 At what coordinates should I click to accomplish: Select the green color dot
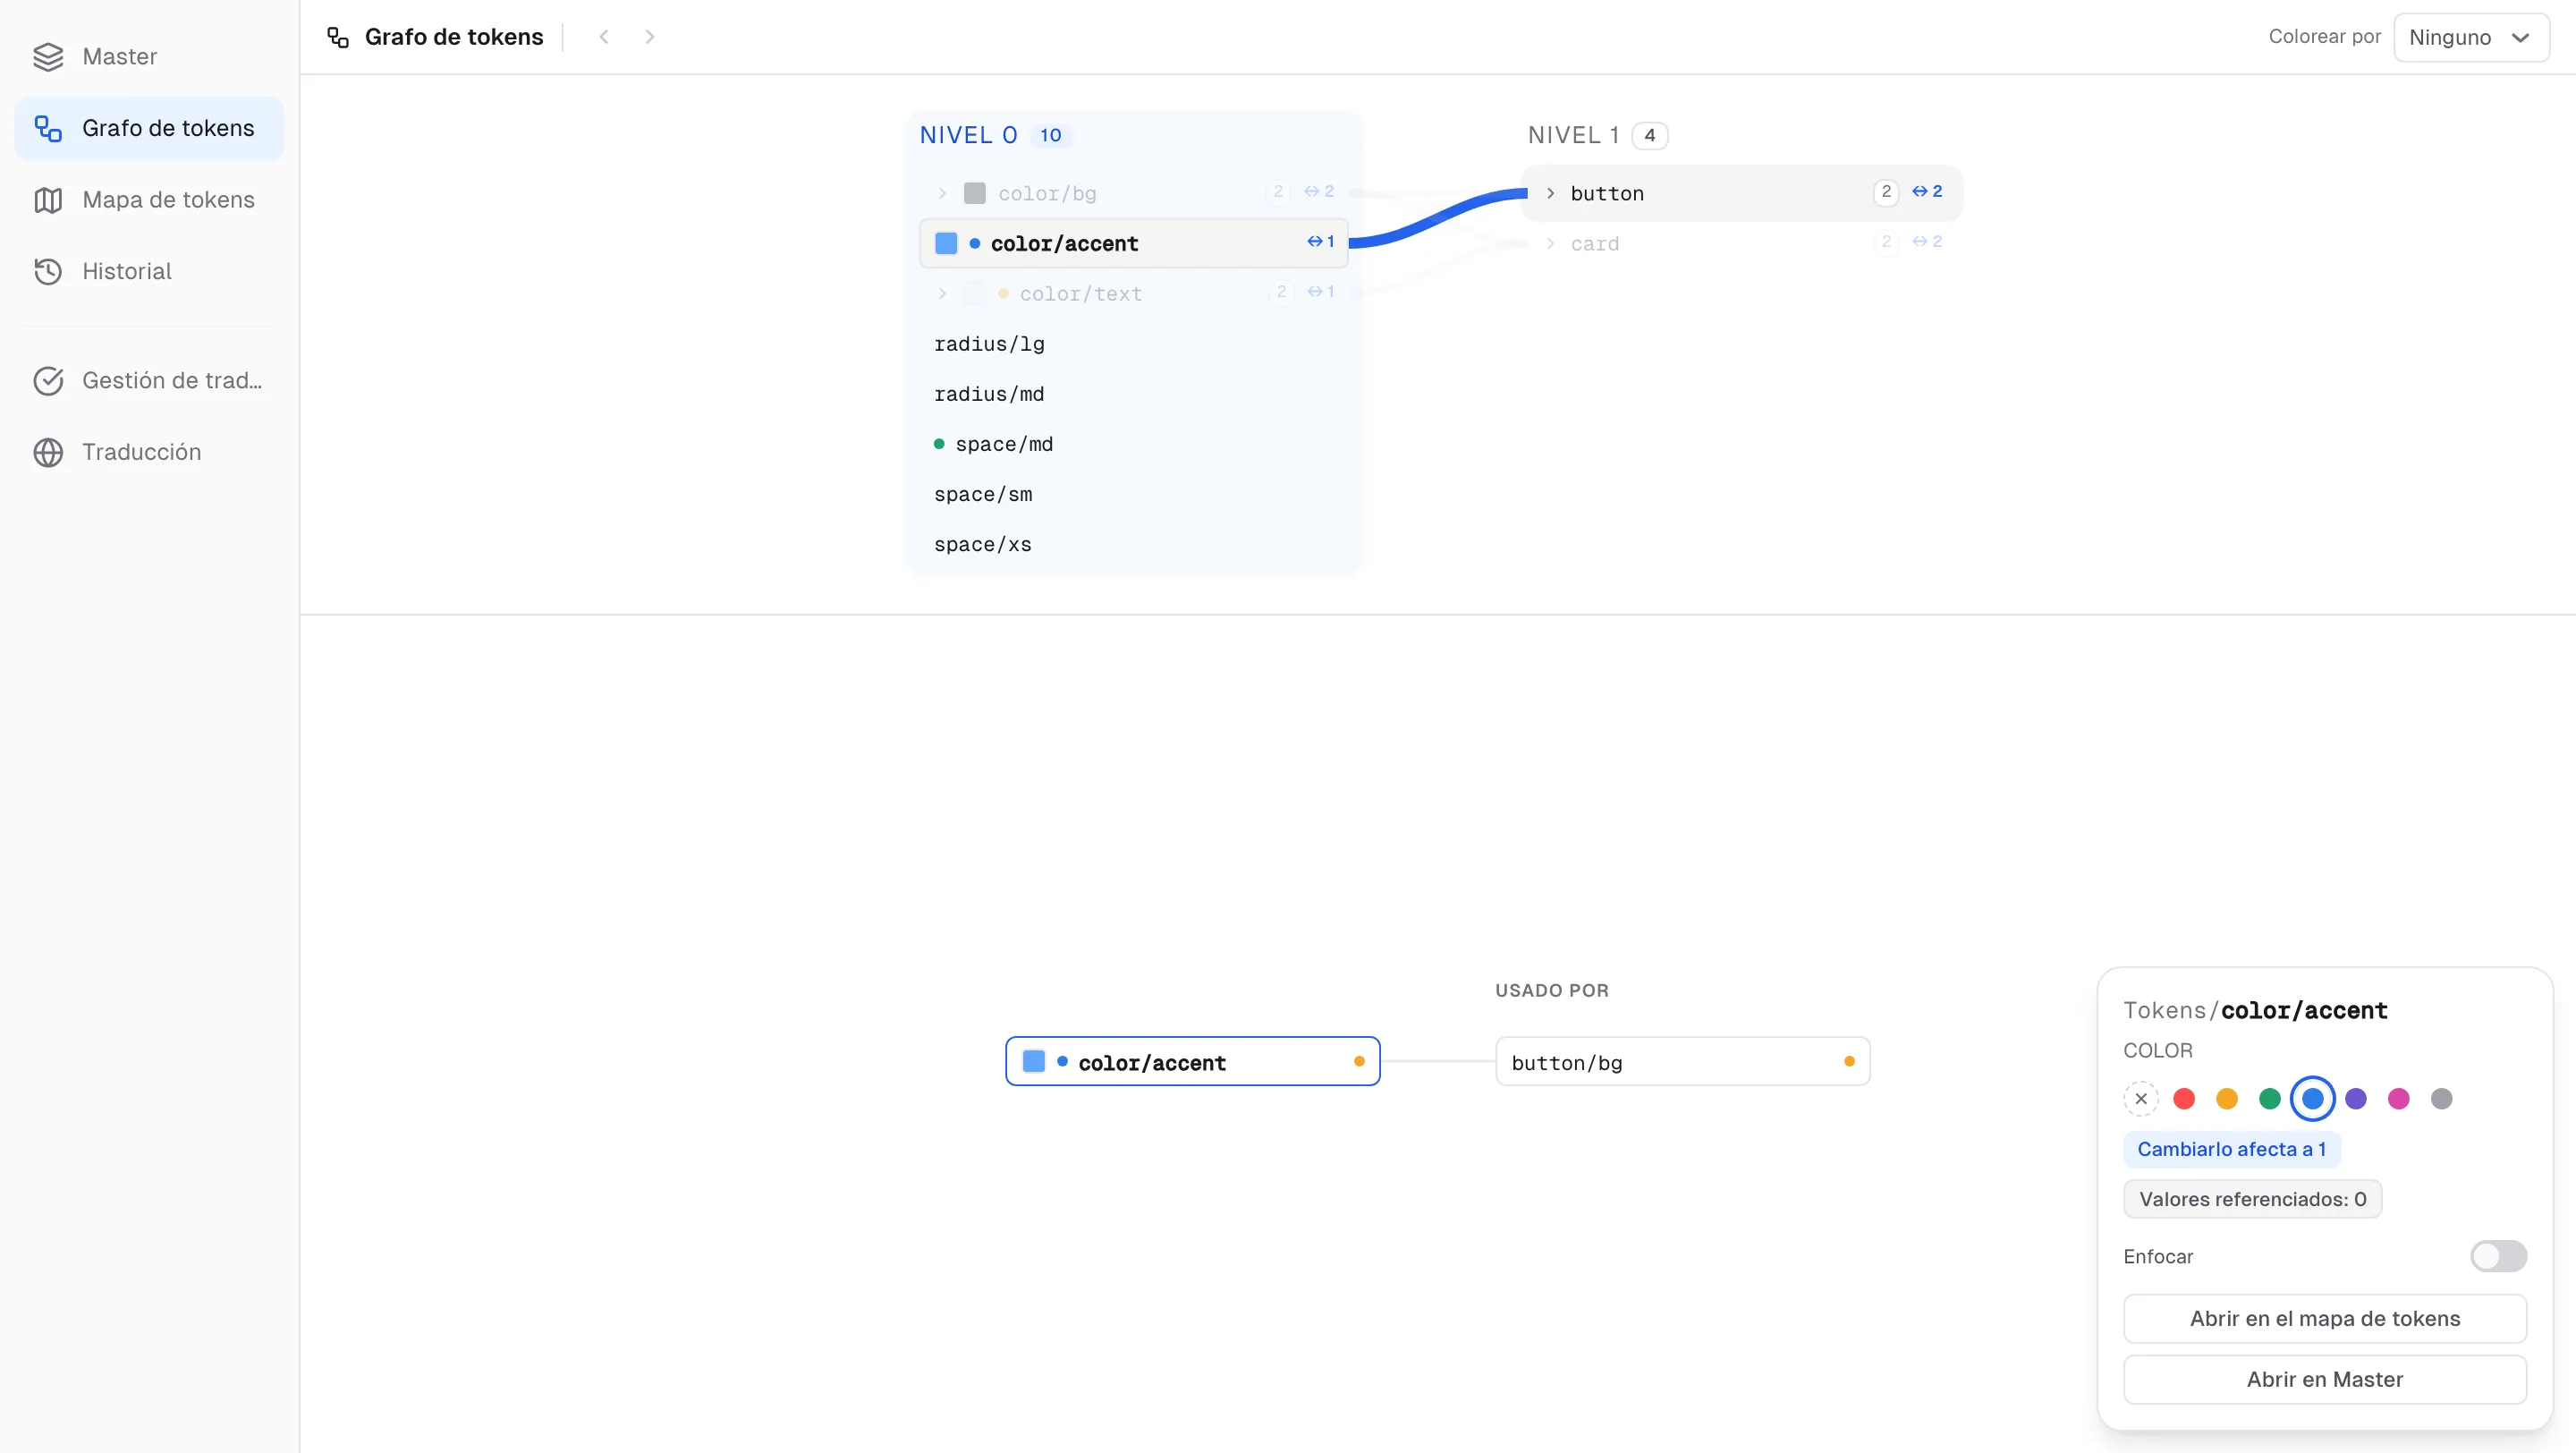pos(2270,1098)
